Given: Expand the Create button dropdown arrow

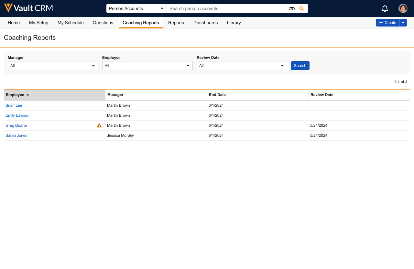Looking at the screenshot, I should (x=403, y=23).
